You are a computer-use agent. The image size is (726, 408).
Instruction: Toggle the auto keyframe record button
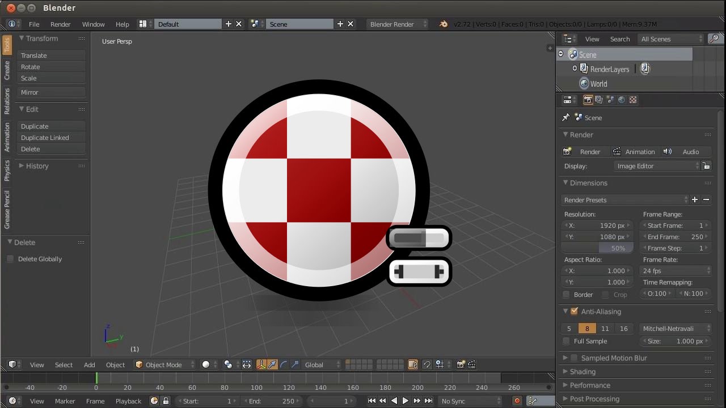[x=517, y=401]
